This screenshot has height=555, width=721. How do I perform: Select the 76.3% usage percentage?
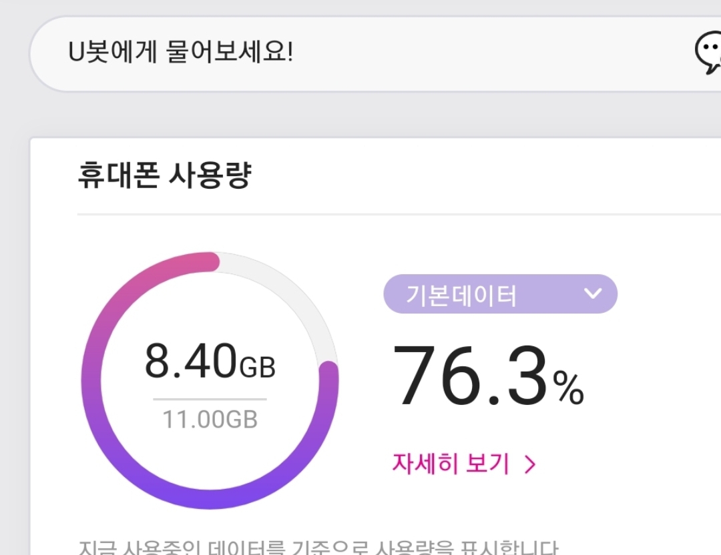(491, 376)
